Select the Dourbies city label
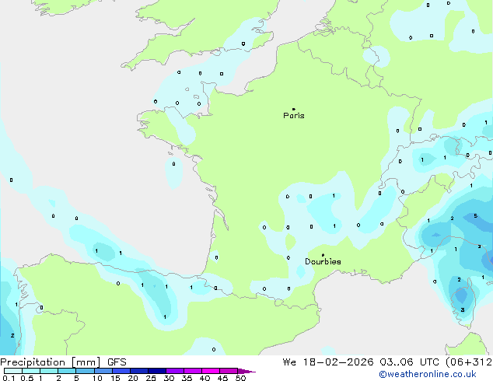 [323, 261]
